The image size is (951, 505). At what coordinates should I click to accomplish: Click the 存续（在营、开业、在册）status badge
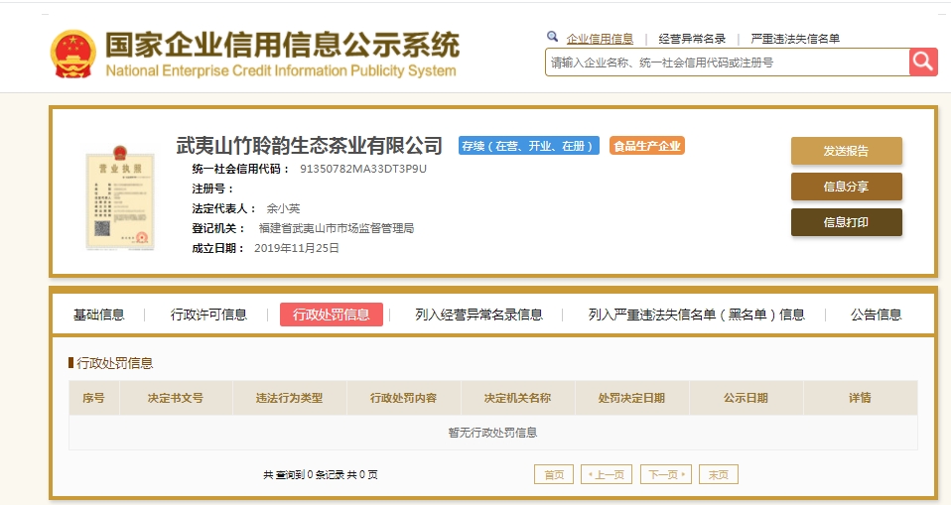529,146
